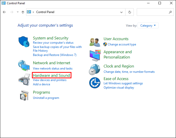Click the User Accounts people icon
Image resolution: width=176 pixels, height=138 pixels.
(95, 42)
